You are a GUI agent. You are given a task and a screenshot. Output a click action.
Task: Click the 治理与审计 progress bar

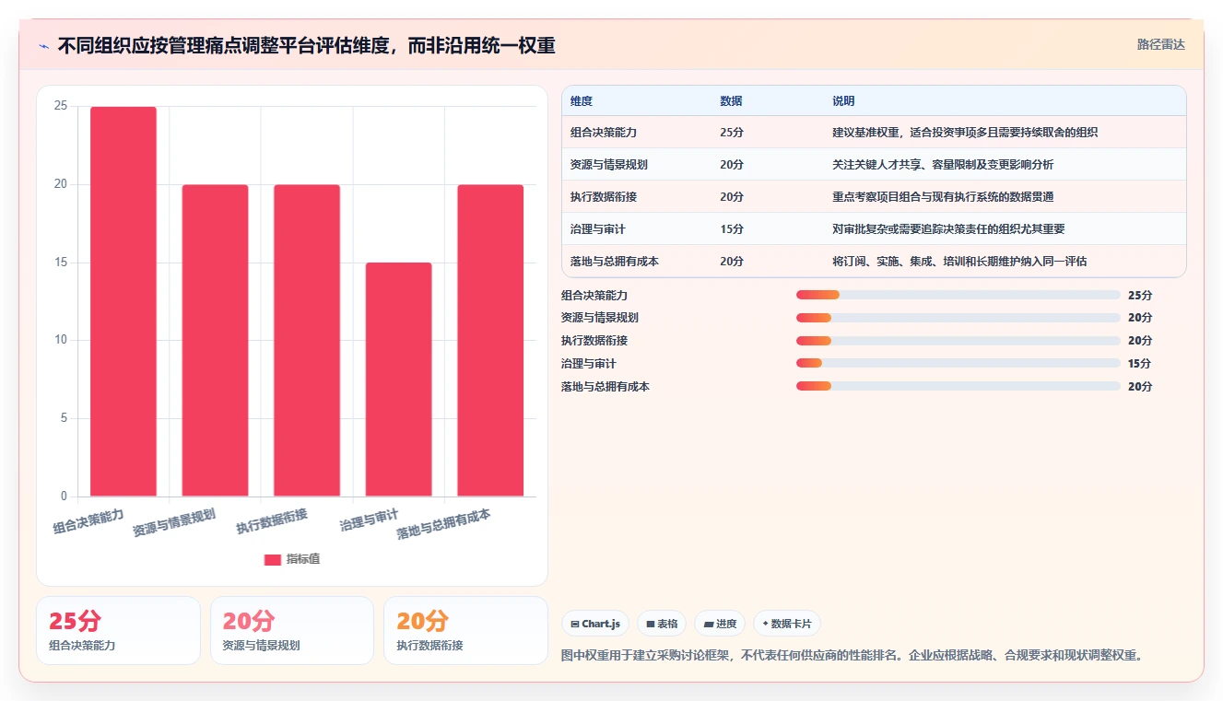[x=958, y=364]
